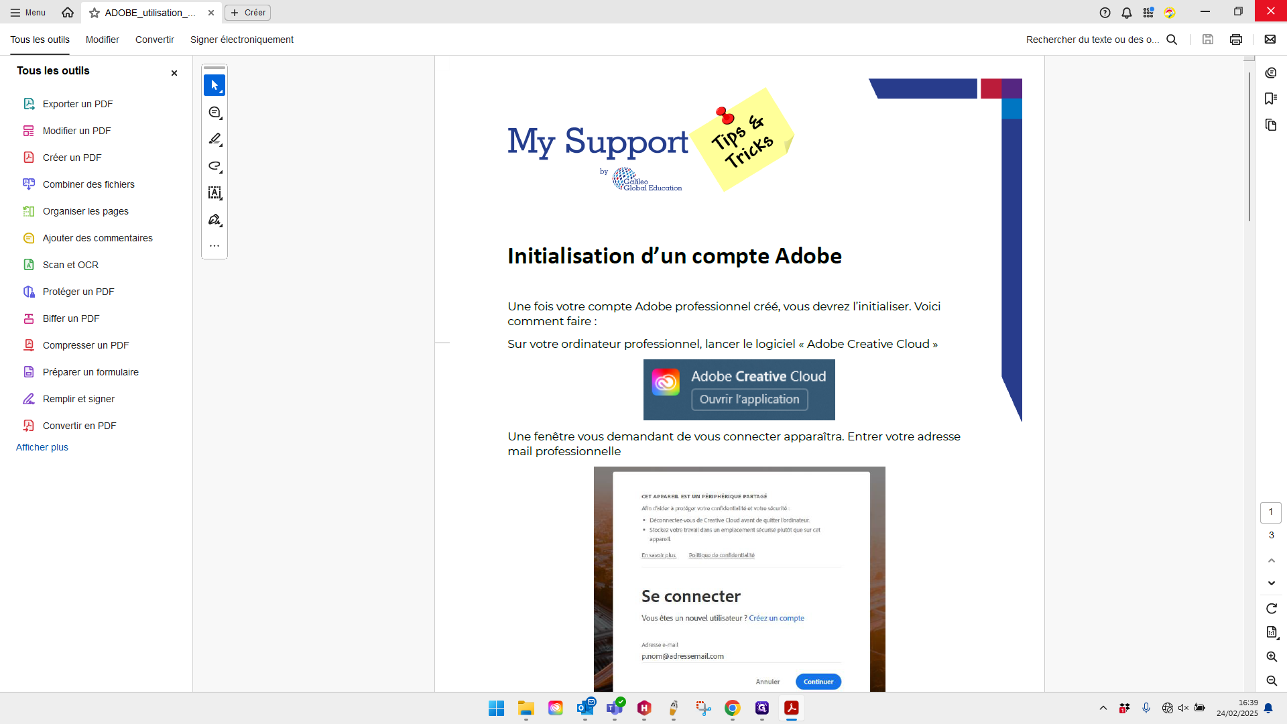Open Convertir en PDF tool
Viewport: 1287px width, 724px height.
(x=79, y=426)
